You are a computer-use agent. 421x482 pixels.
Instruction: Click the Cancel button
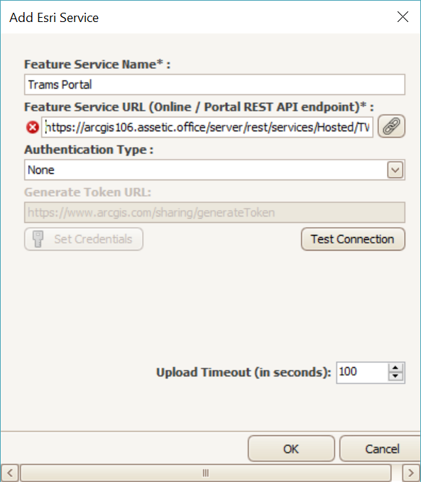(x=380, y=449)
